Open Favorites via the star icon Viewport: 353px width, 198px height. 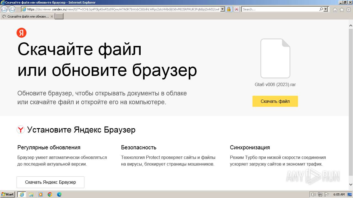[x=342, y=10]
